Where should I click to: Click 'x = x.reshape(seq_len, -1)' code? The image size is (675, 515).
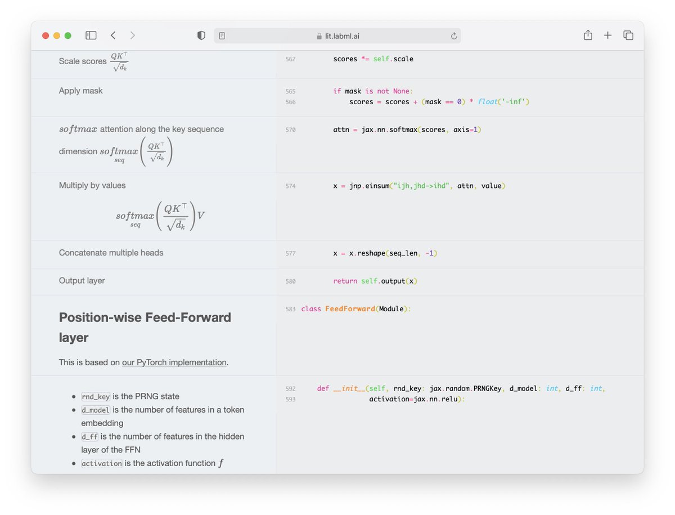(385, 253)
